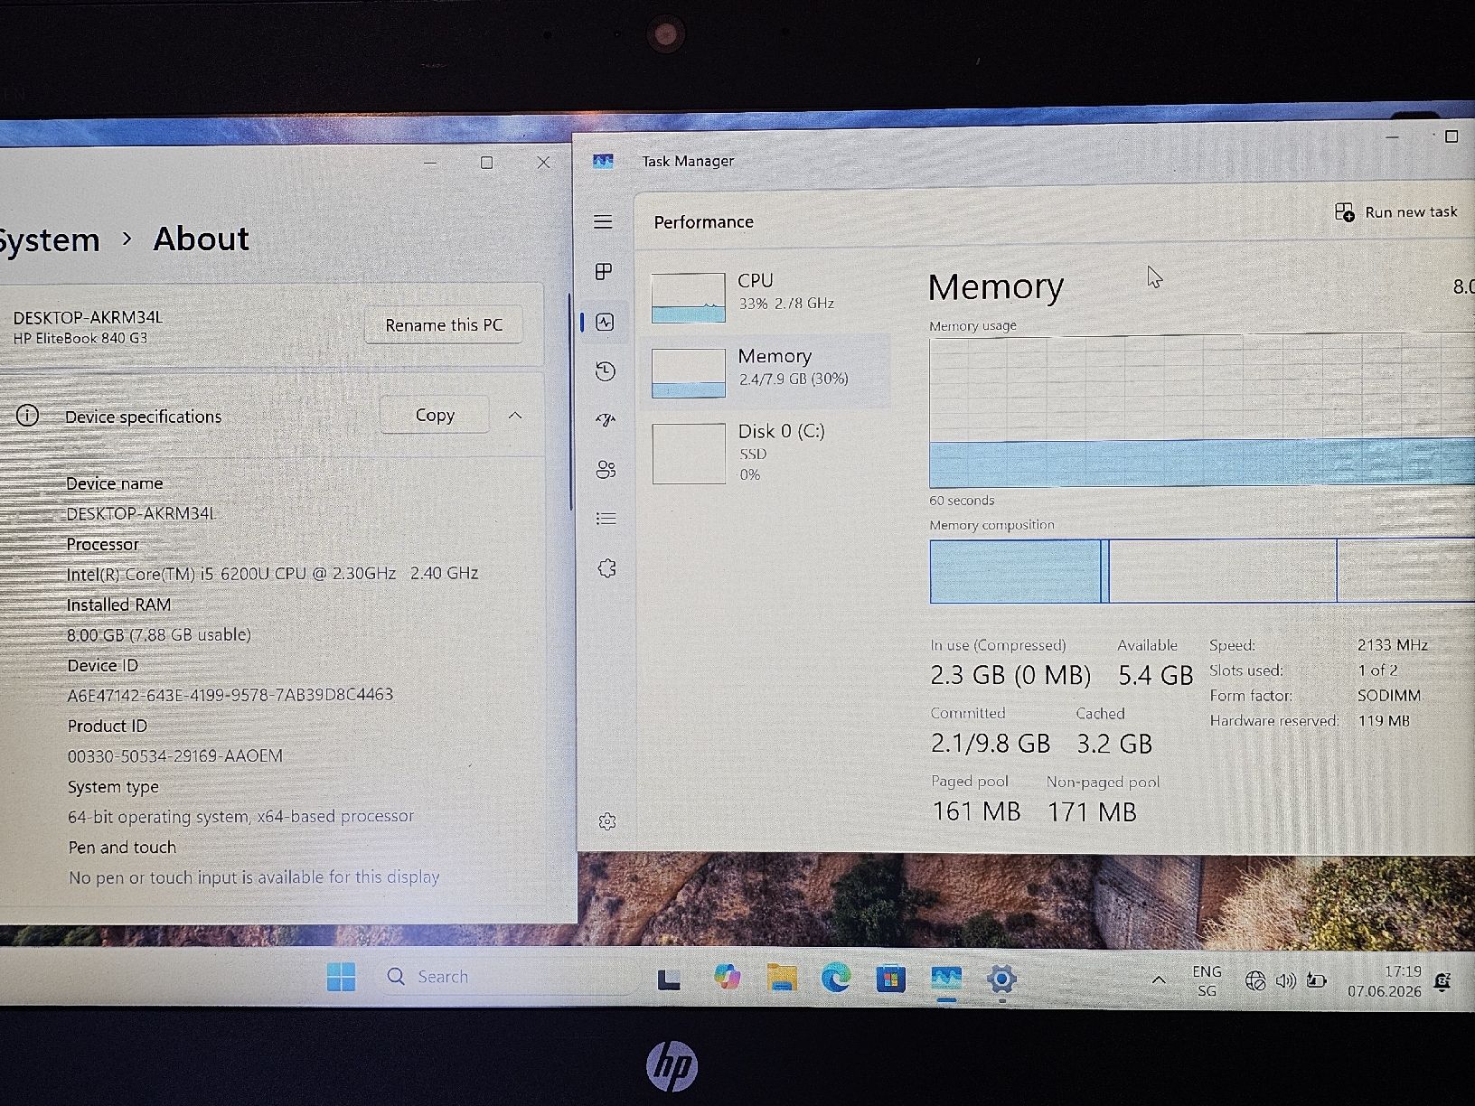
Task: Click the Speed value 2133 MHz
Action: [1393, 645]
